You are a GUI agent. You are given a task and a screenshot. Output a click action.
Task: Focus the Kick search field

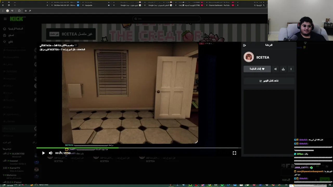[166, 19]
